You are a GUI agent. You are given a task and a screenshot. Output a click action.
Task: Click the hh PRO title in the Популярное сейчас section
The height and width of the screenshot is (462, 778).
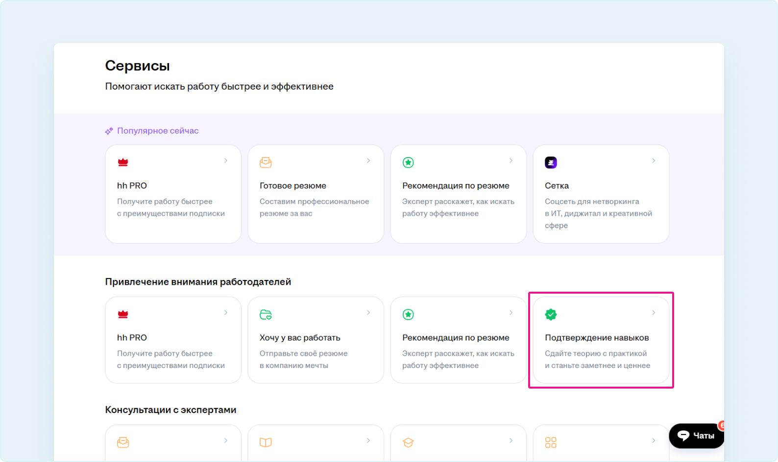[132, 186]
